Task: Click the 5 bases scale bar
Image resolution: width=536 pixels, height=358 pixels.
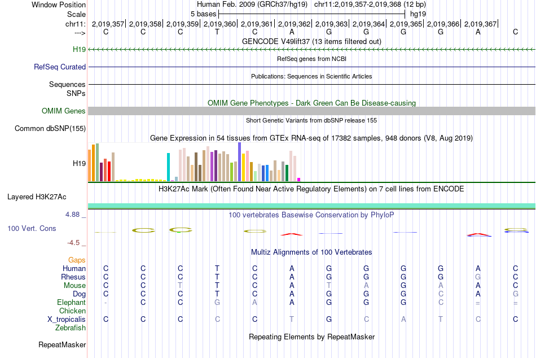Action: point(312,14)
